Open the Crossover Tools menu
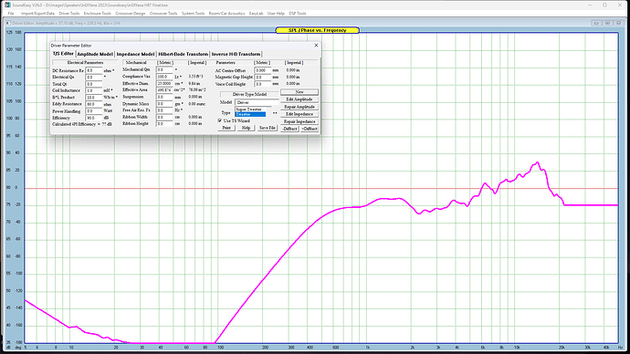The image size is (630, 354). (x=163, y=14)
